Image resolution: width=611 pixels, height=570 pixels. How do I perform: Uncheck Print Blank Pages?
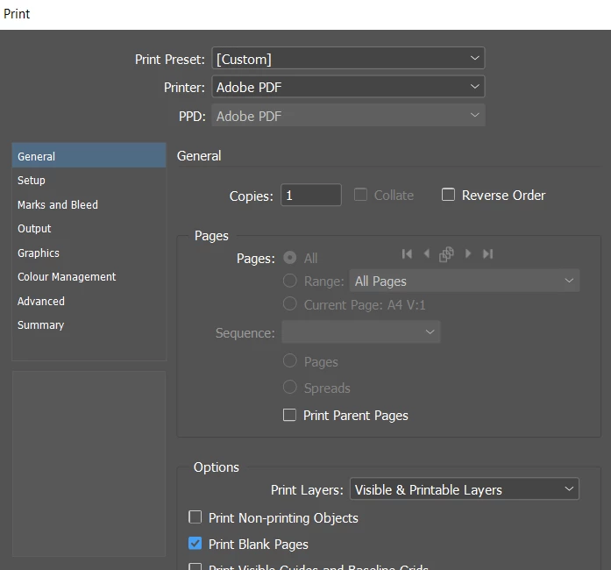click(x=195, y=544)
